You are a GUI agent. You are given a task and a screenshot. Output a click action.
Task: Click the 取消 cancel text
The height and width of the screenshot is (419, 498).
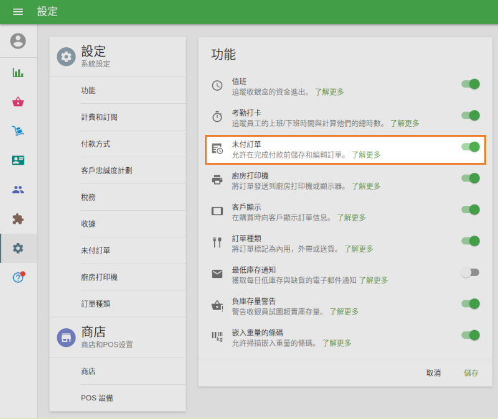434,374
